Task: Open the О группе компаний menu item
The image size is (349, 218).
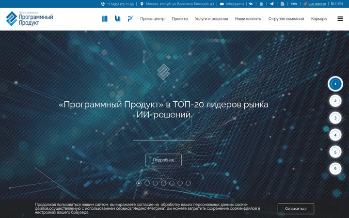Action: point(286,19)
